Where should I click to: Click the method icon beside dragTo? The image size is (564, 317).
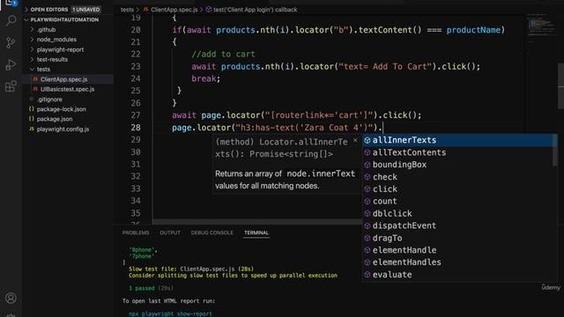click(367, 238)
